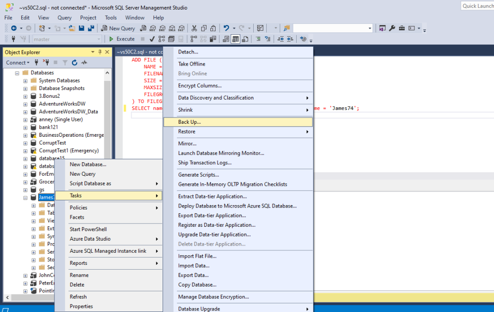The width and height of the screenshot is (494, 312).
Task: Open the Toolbox briefcase icon
Action: [402, 28]
